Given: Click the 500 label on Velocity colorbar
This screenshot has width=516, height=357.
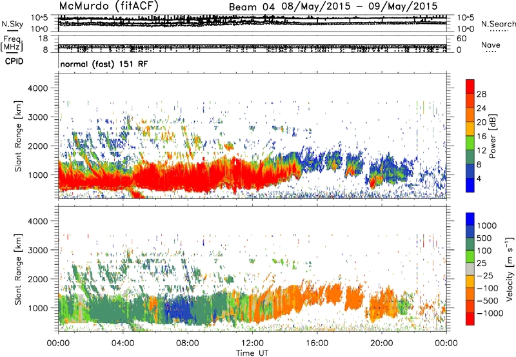Looking at the screenshot, I should pos(484,238).
